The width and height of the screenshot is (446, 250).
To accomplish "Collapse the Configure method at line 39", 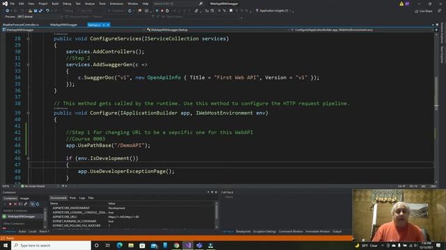I will (x=28, y=112).
